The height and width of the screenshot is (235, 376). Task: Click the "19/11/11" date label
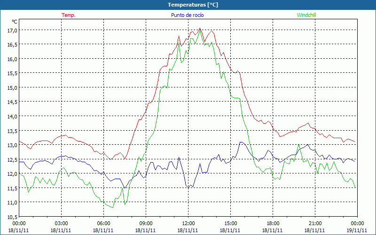[x=357, y=230]
